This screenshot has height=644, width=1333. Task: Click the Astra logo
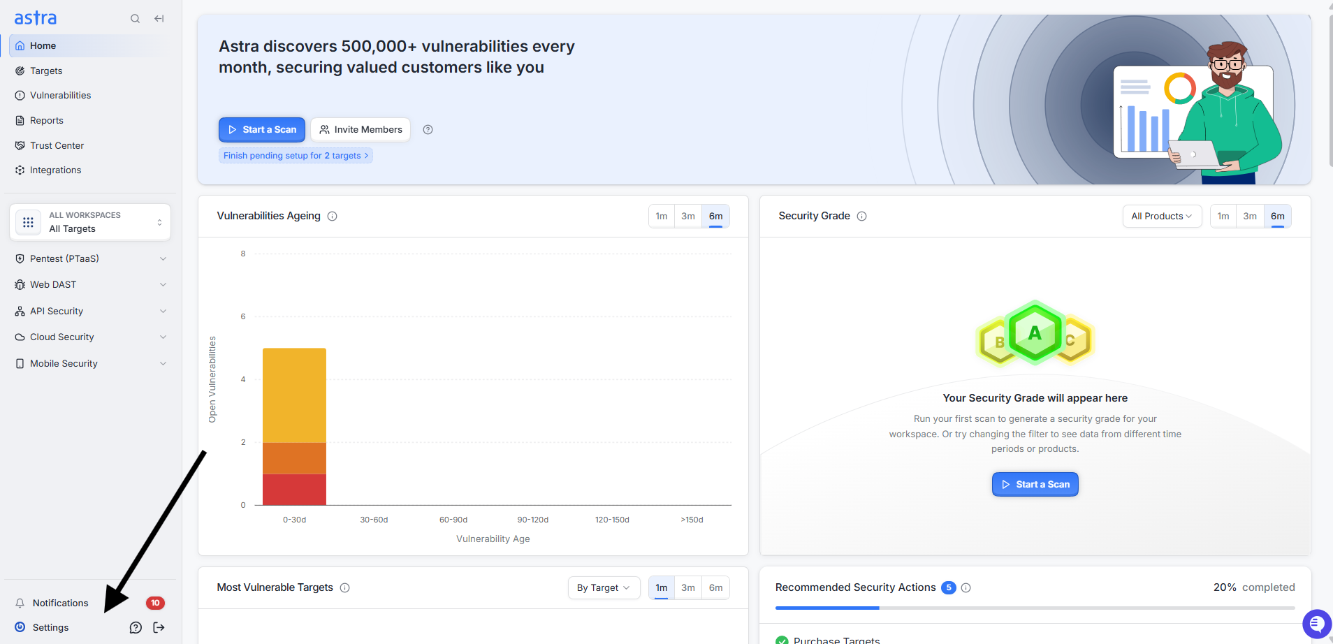(36, 18)
